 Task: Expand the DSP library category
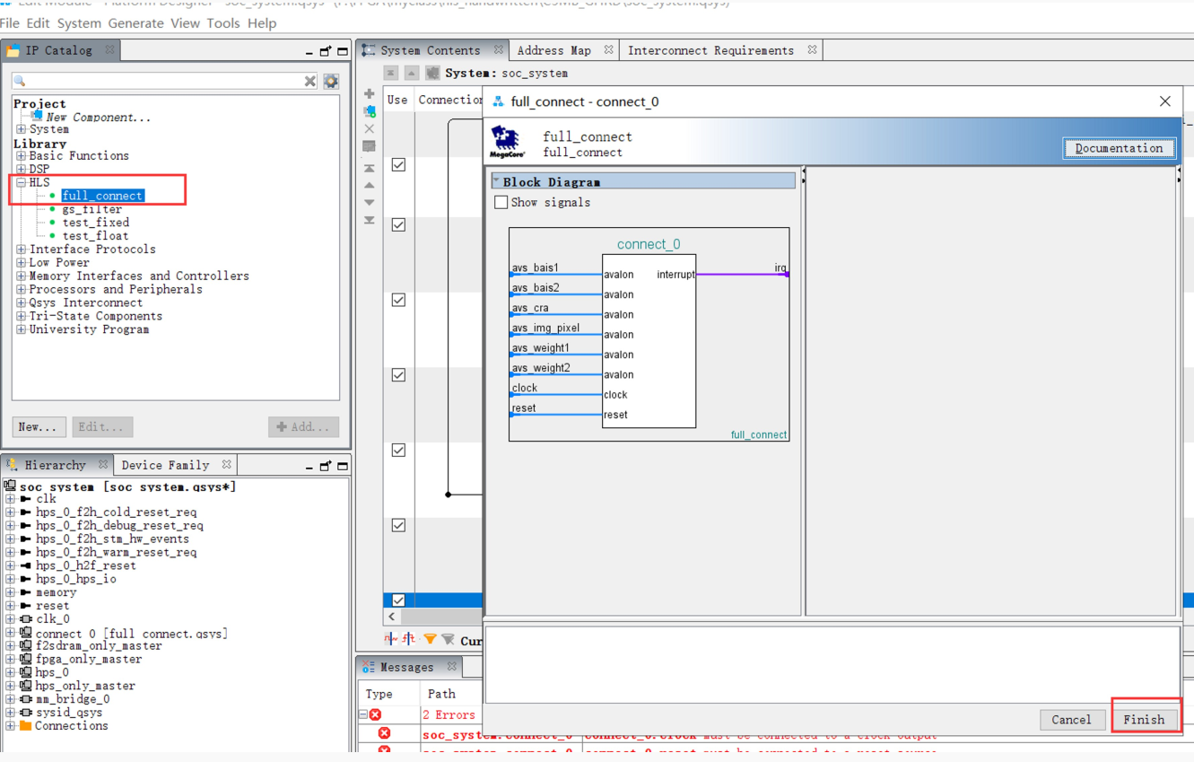tap(22, 169)
